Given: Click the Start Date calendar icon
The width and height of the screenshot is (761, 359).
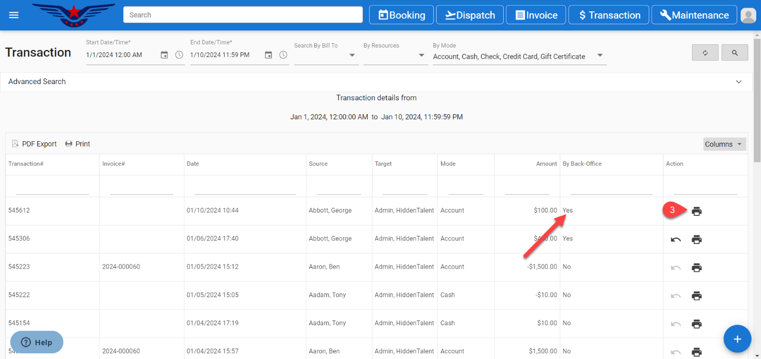Looking at the screenshot, I should [x=164, y=55].
